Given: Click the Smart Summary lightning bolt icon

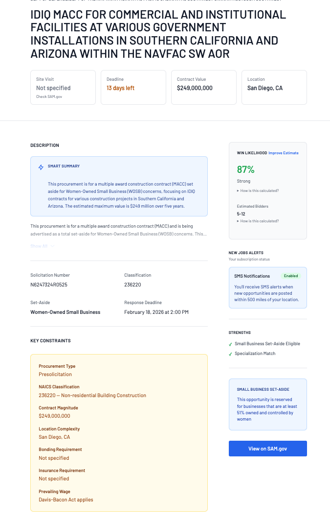Looking at the screenshot, I should pos(41,167).
